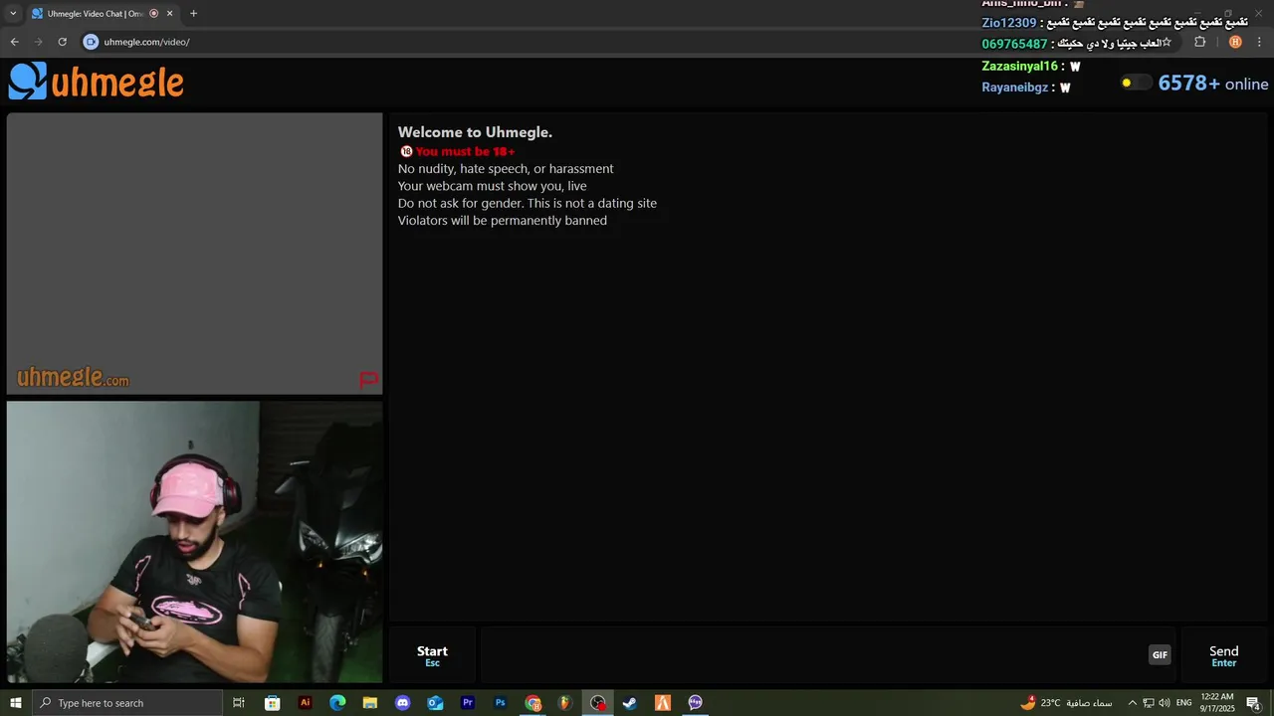This screenshot has height=716, width=1274.
Task: Open a new browser tab
Action: (193, 14)
